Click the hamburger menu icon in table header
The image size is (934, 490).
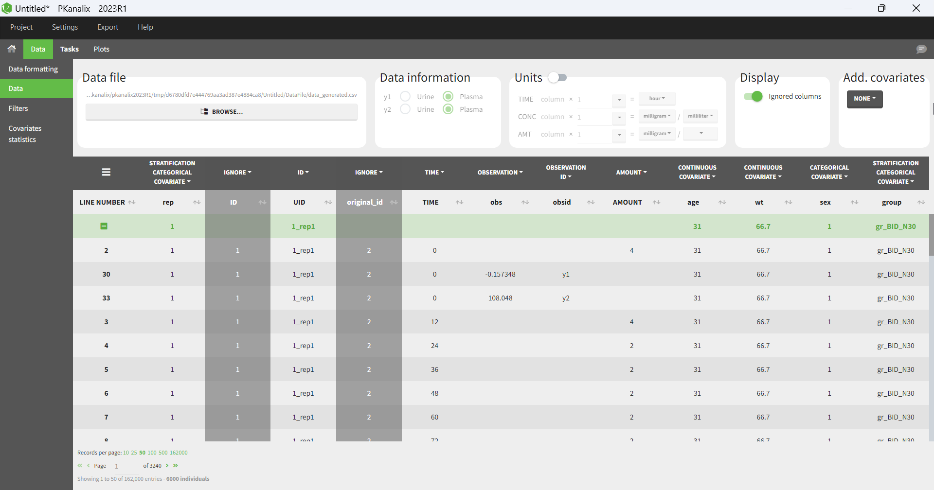(x=106, y=172)
